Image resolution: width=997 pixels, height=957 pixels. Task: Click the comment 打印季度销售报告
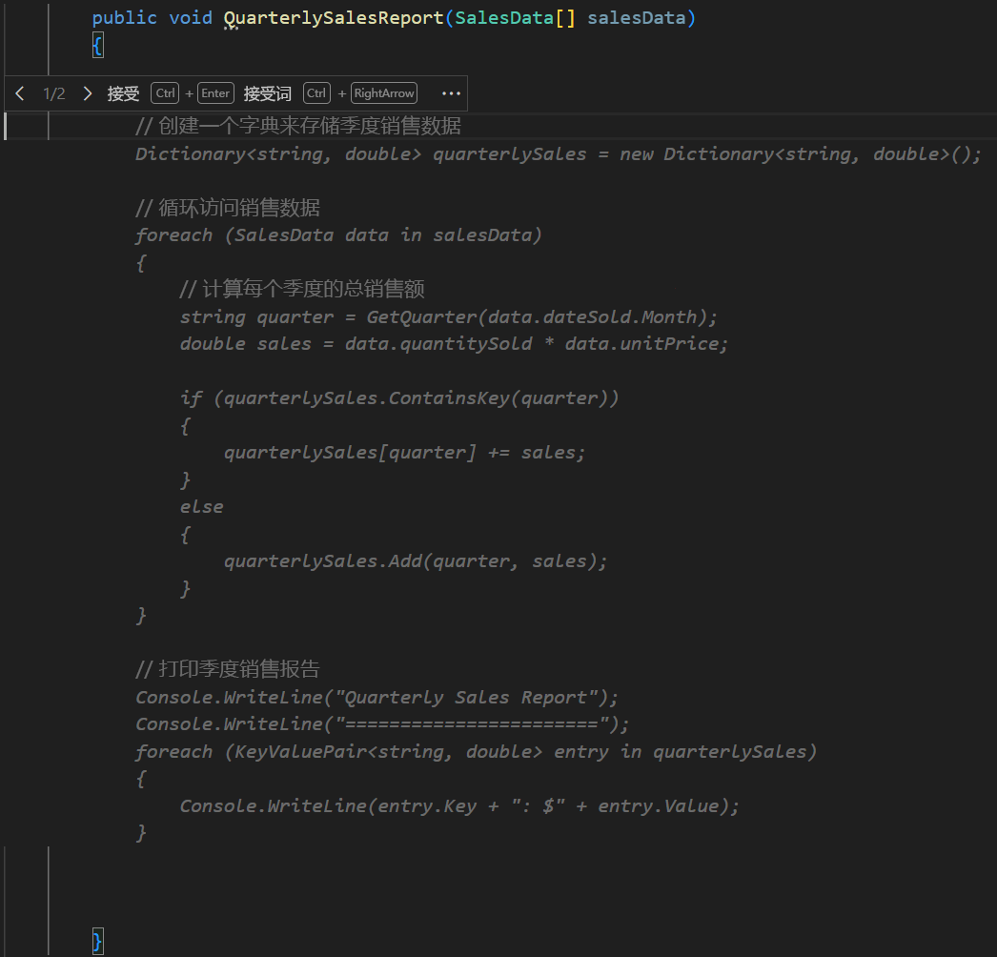(228, 669)
